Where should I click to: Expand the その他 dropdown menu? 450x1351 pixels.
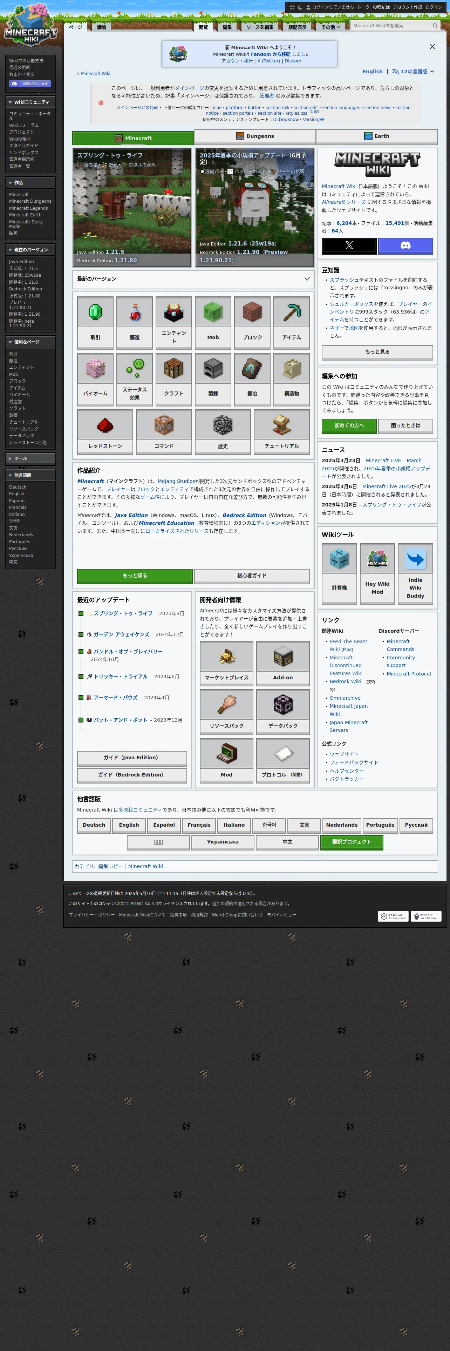[330, 27]
